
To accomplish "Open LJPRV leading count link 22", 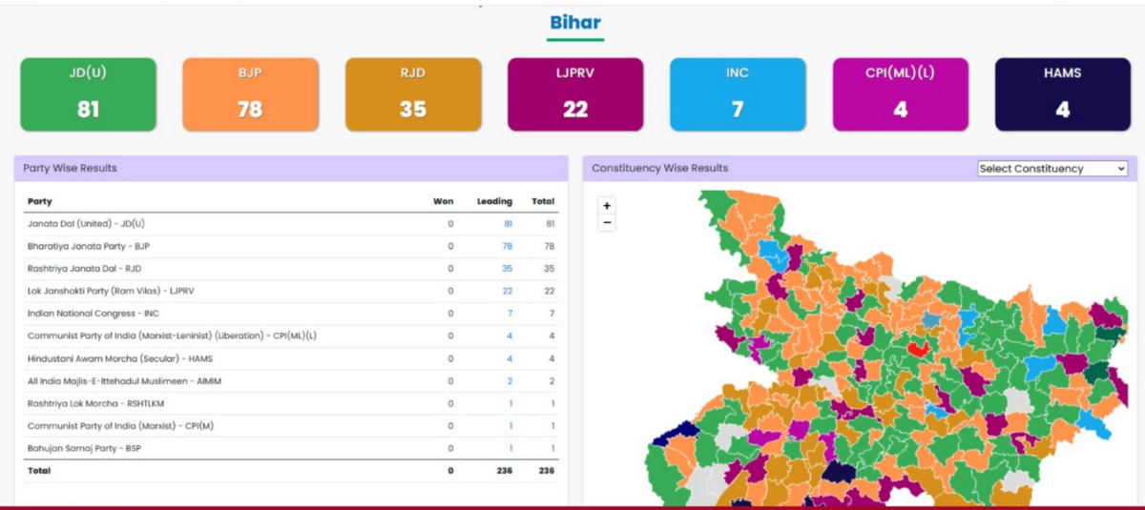I will [x=508, y=291].
